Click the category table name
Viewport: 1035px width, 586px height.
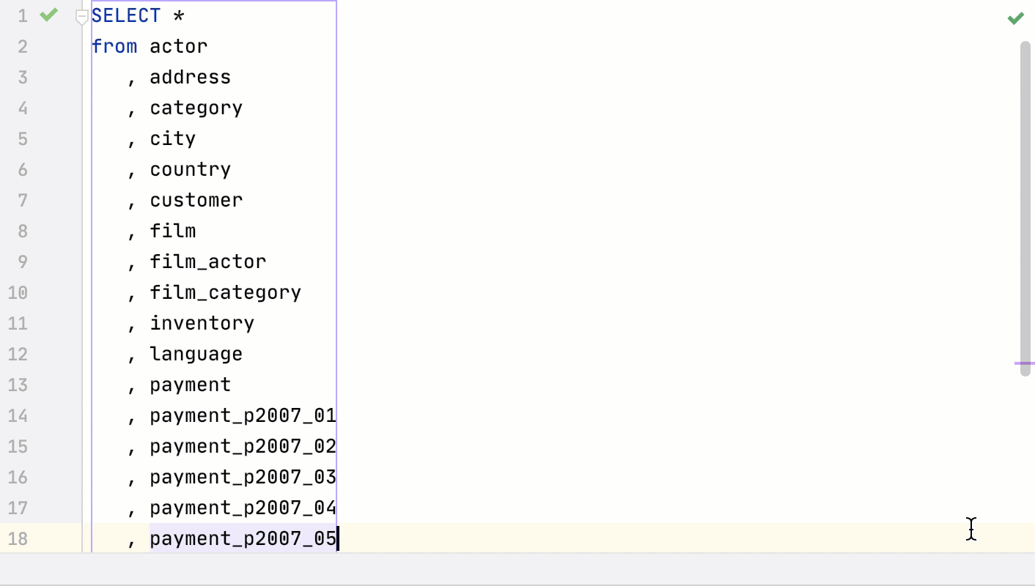196,108
